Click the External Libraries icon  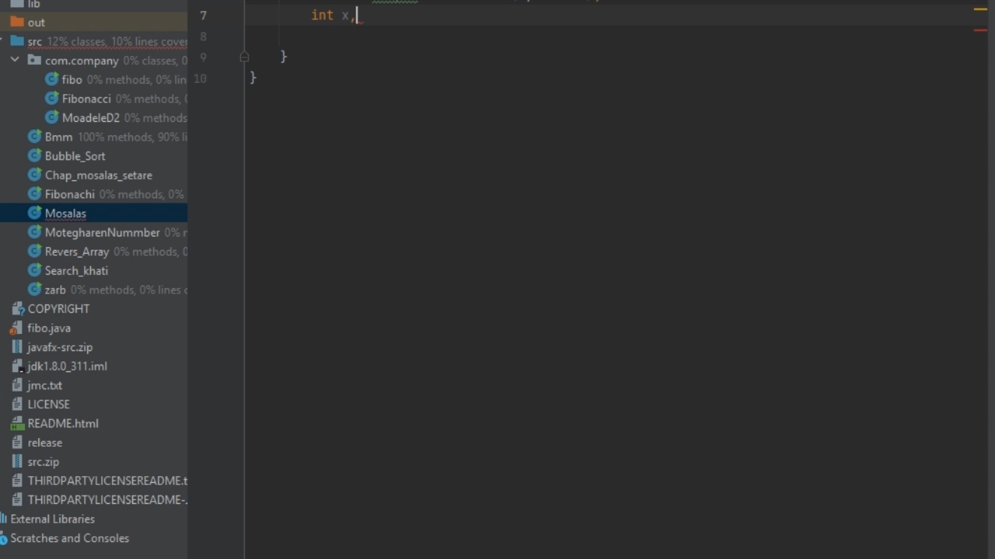tap(3, 519)
